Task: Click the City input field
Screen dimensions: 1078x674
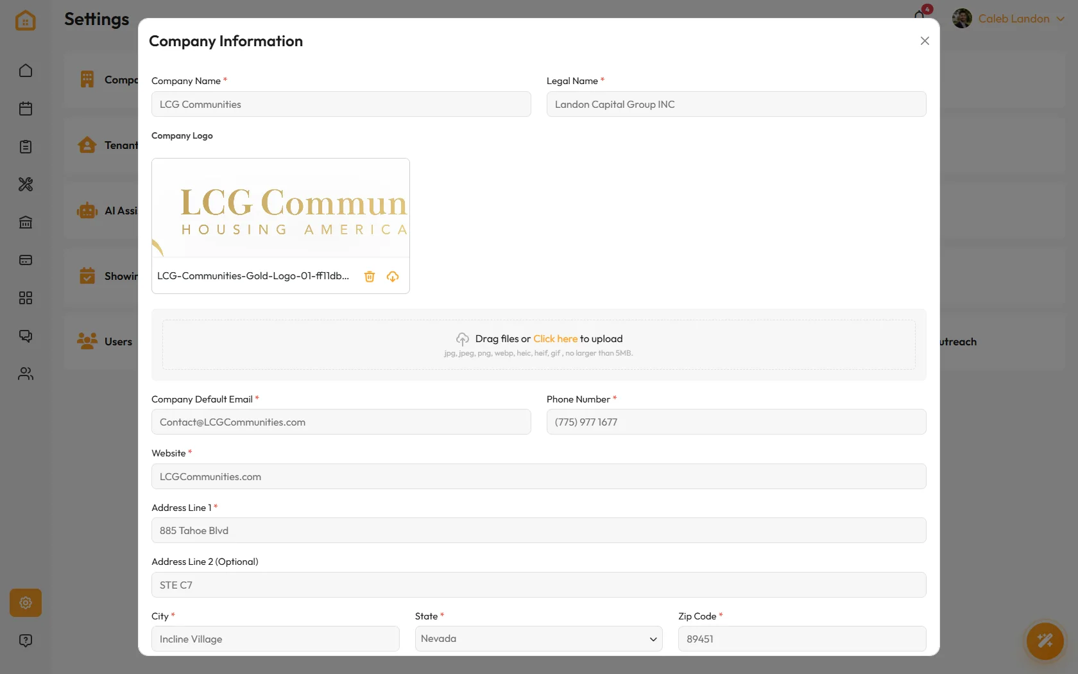Action: [x=275, y=639]
